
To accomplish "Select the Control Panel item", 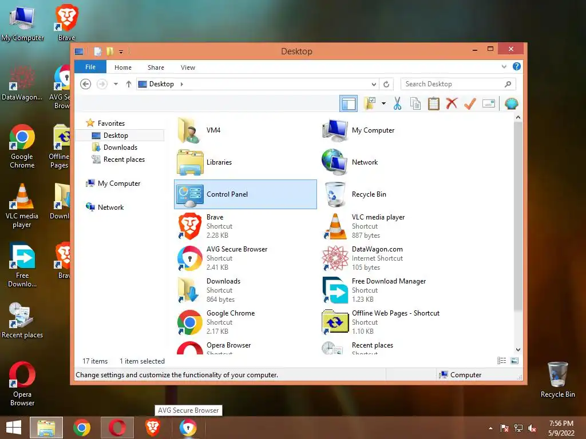I will [x=245, y=194].
